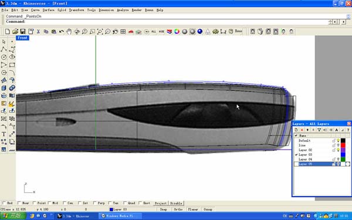Click the new layer icon in Layers panel
352x220 pixels.
coord(296,130)
